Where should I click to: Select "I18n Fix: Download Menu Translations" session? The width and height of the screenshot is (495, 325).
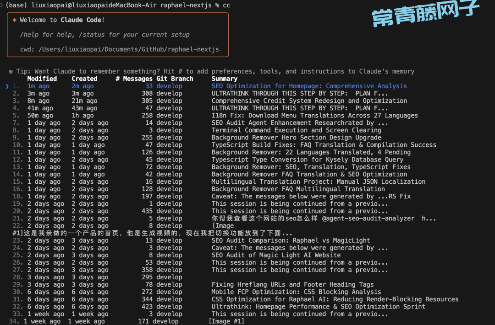tap(215, 116)
